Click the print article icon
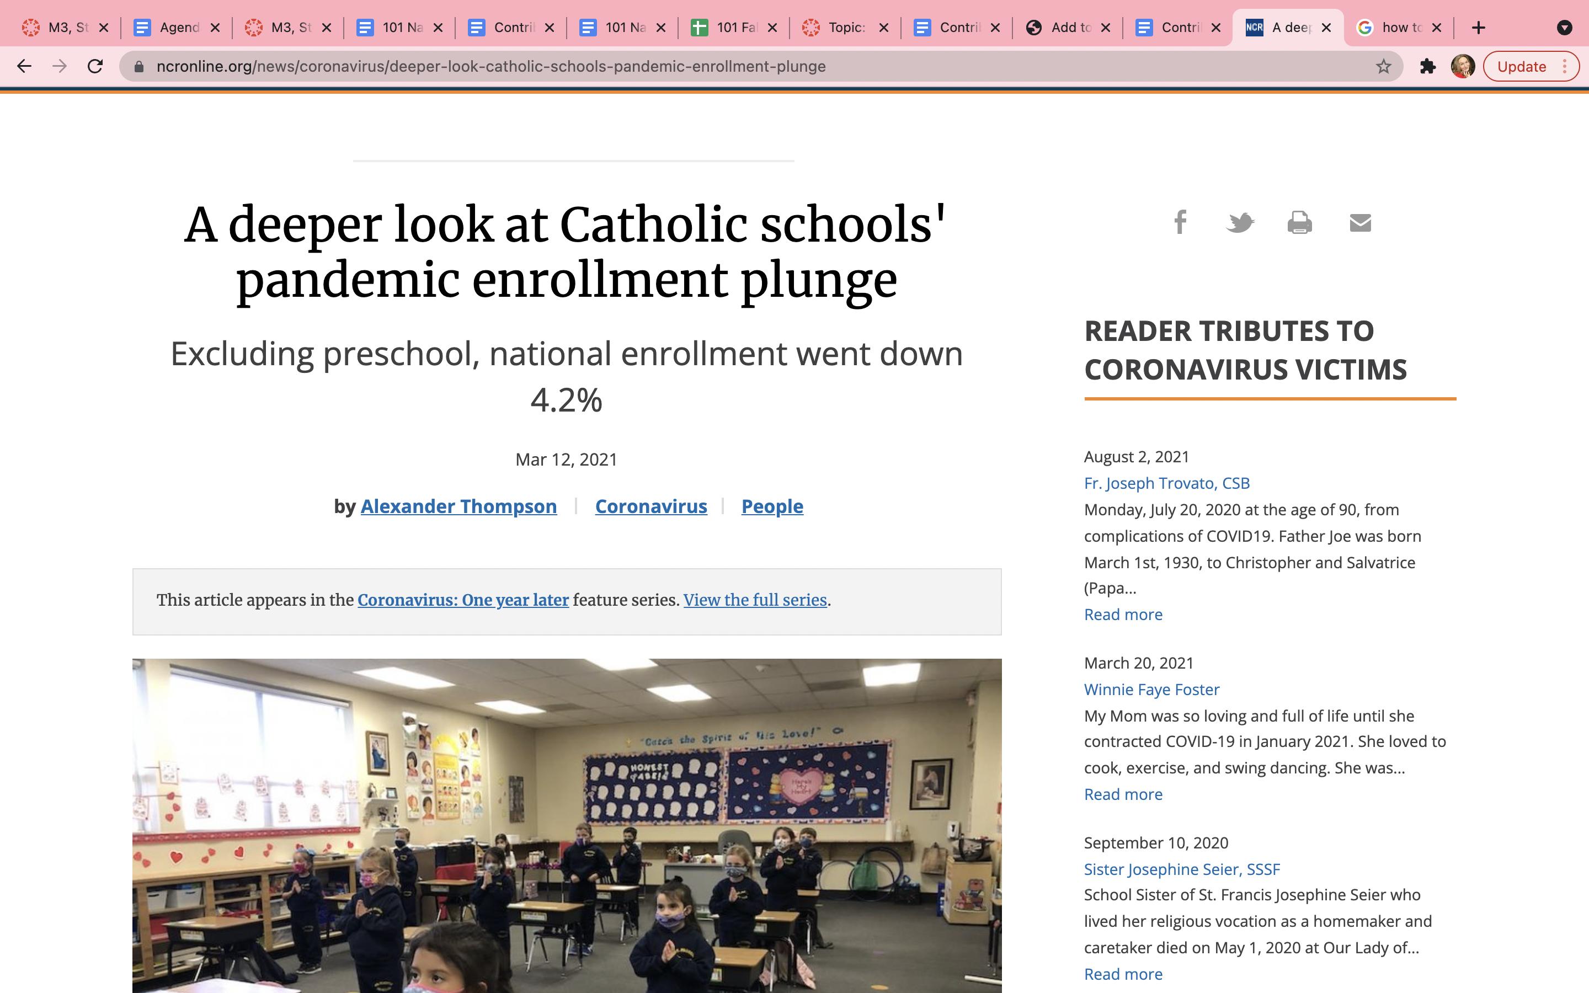The image size is (1589, 993). tap(1299, 223)
